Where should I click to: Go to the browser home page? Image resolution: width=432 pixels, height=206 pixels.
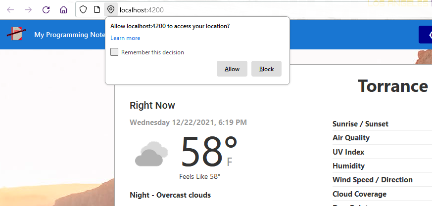[63, 10]
